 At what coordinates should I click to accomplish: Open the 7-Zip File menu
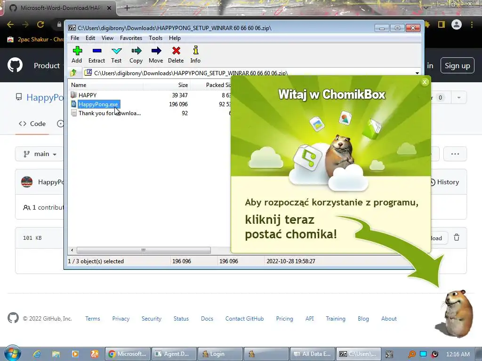[75, 38]
